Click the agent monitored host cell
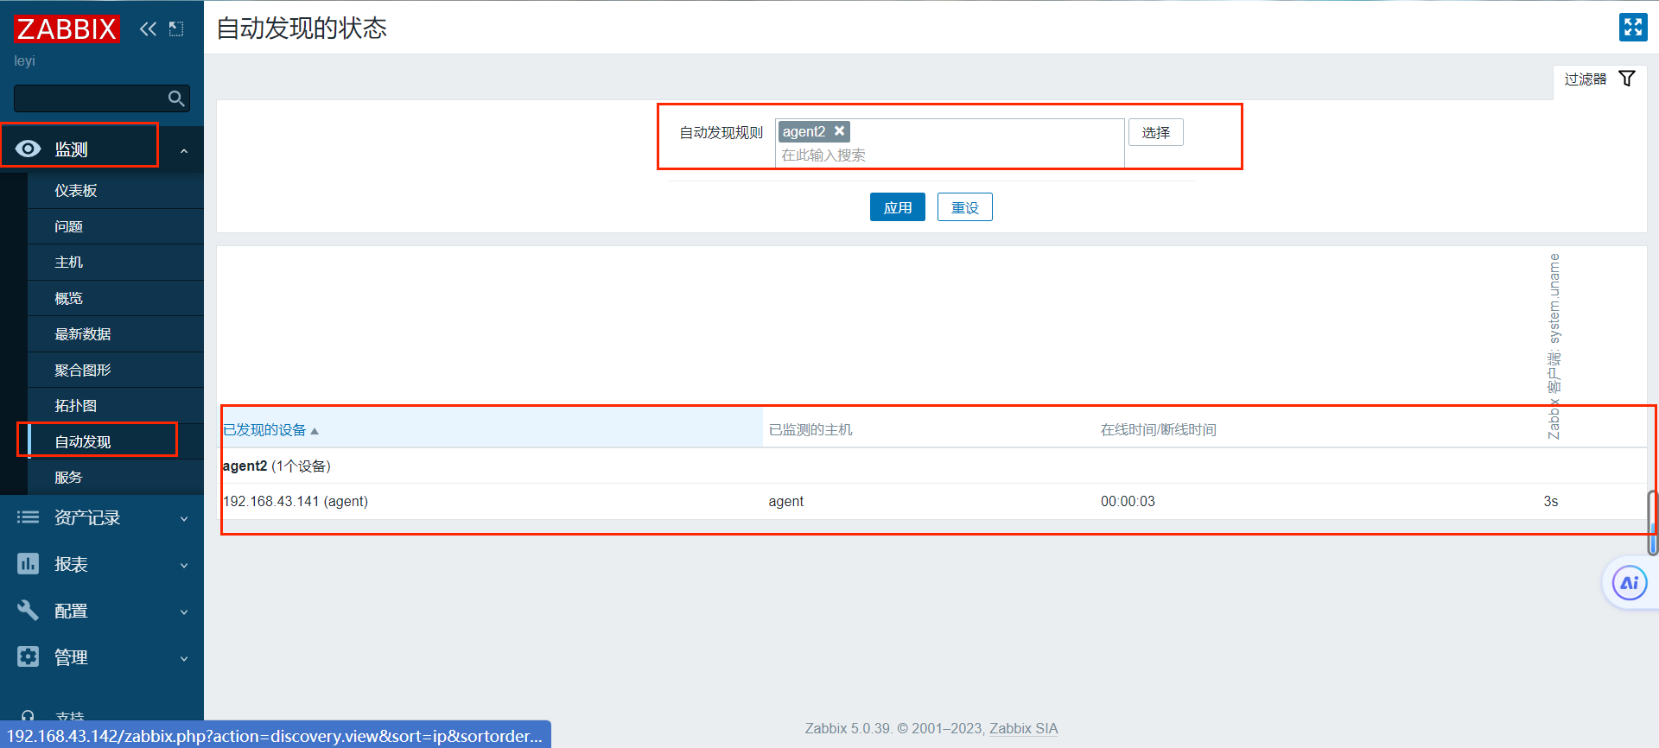 pyautogui.click(x=786, y=501)
